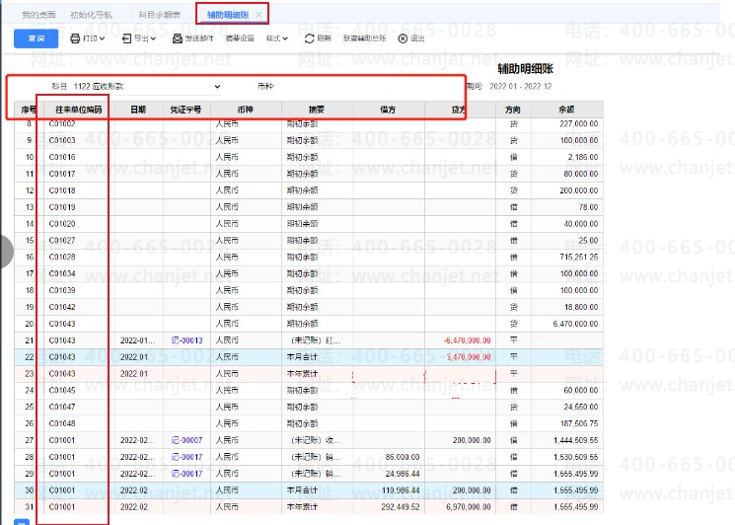Click the debit total 292,449.52
The height and width of the screenshot is (525, 735).
[x=401, y=506]
